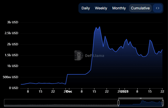Screen dimensions: 168x108
Task: Click the left handle of range slider
Action: (x=118, y=102)
